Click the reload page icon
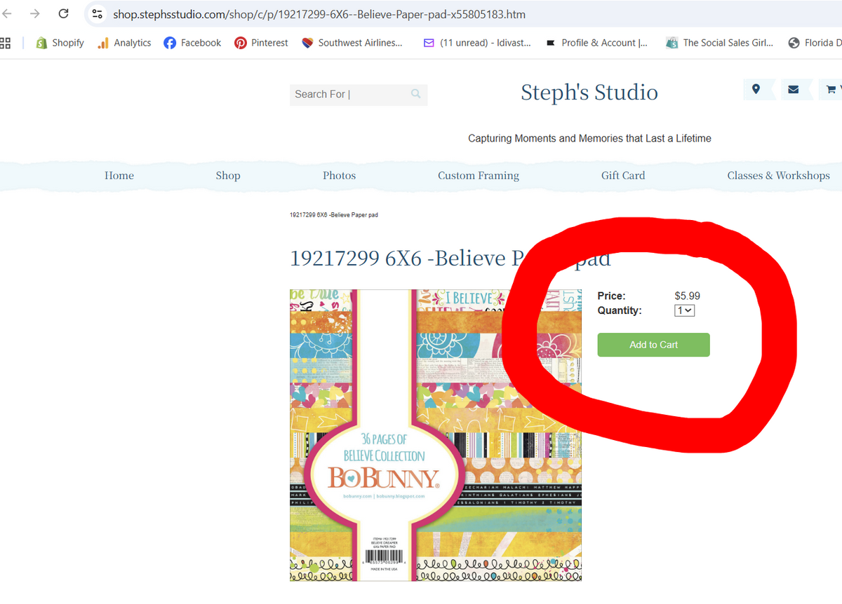The height and width of the screenshot is (604, 842). click(x=63, y=13)
